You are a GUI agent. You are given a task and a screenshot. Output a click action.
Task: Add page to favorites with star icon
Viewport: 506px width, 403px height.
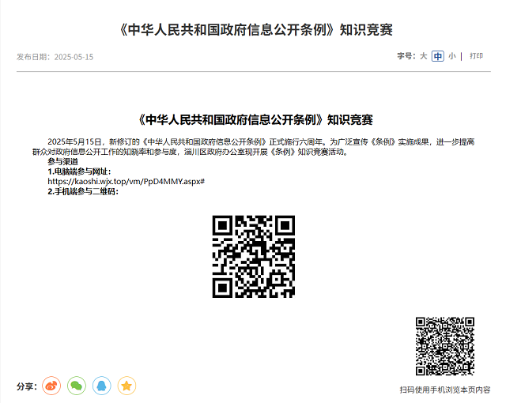tap(126, 386)
